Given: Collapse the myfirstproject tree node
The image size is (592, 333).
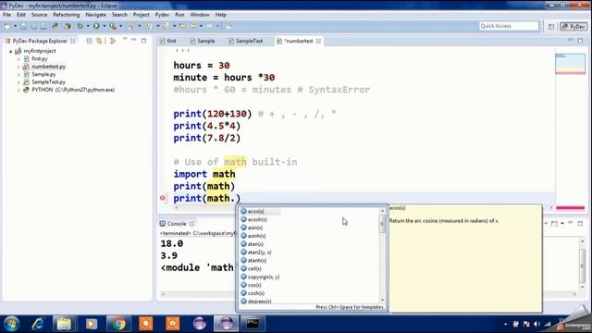Looking at the screenshot, I should coord(10,51).
